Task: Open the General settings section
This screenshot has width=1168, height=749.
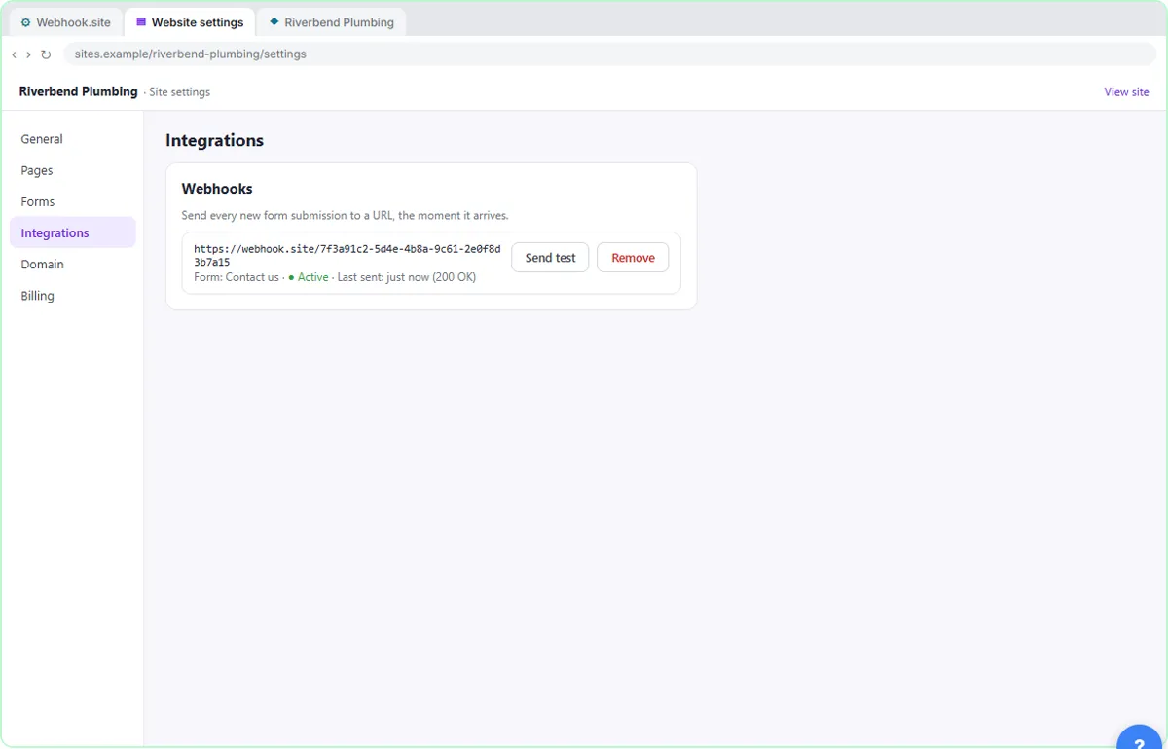Action: tap(73, 139)
